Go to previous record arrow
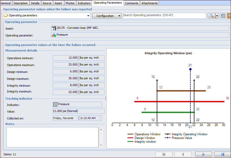This screenshot has width=231, height=158. (183, 154)
